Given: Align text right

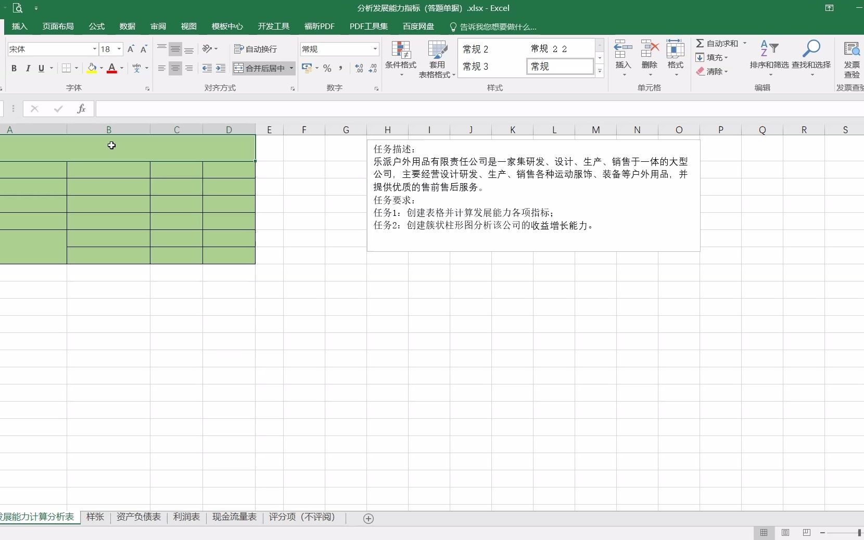Looking at the screenshot, I should [x=189, y=68].
